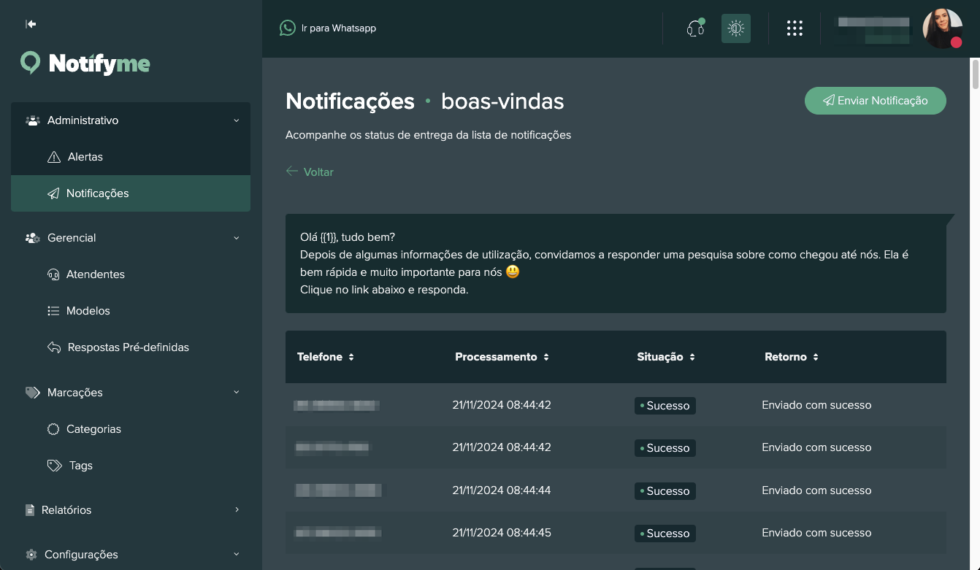This screenshot has width=980, height=570.
Task: Click the WhatsApp icon in the top bar
Action: [x=288, y=28]
